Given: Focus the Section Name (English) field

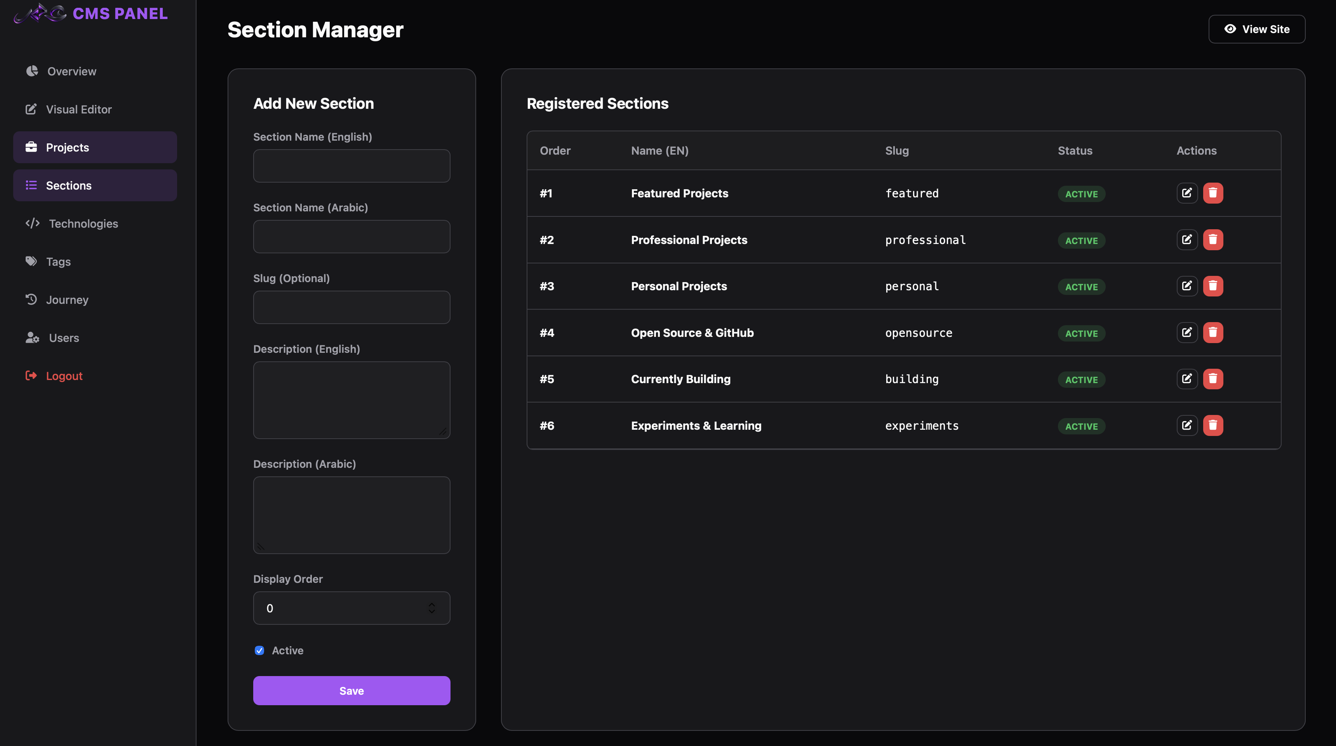Looking at the screenshot, I should 351,166.
